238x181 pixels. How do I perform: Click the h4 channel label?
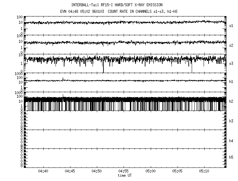click(231, 141)
